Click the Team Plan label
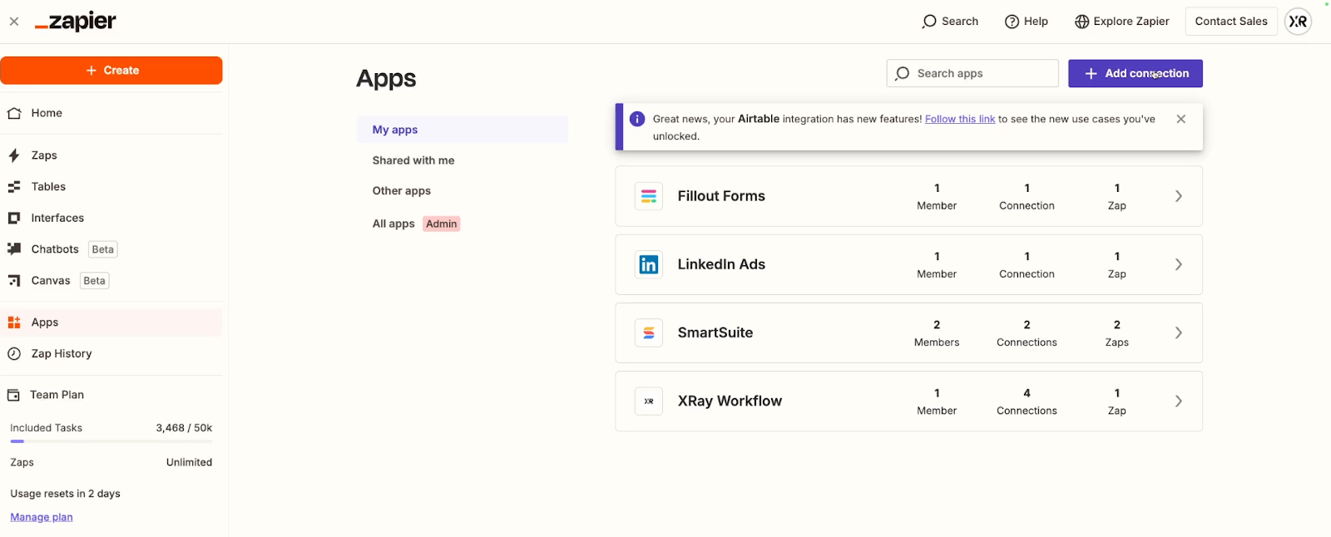Screen dimensions: 1331x537 (57, 395)
